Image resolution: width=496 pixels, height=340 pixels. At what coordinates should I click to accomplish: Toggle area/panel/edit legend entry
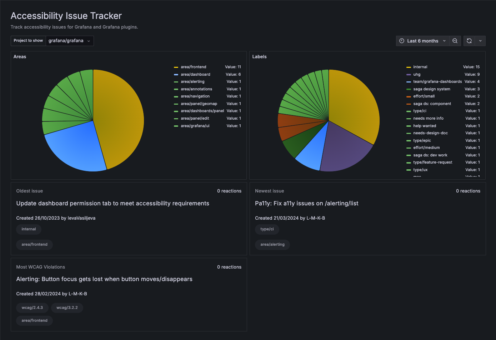(196, 118)
